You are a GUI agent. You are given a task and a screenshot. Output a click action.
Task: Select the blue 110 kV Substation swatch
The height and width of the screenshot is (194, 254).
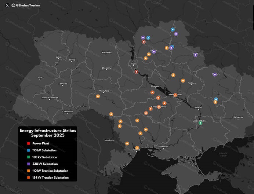(28, 150)
